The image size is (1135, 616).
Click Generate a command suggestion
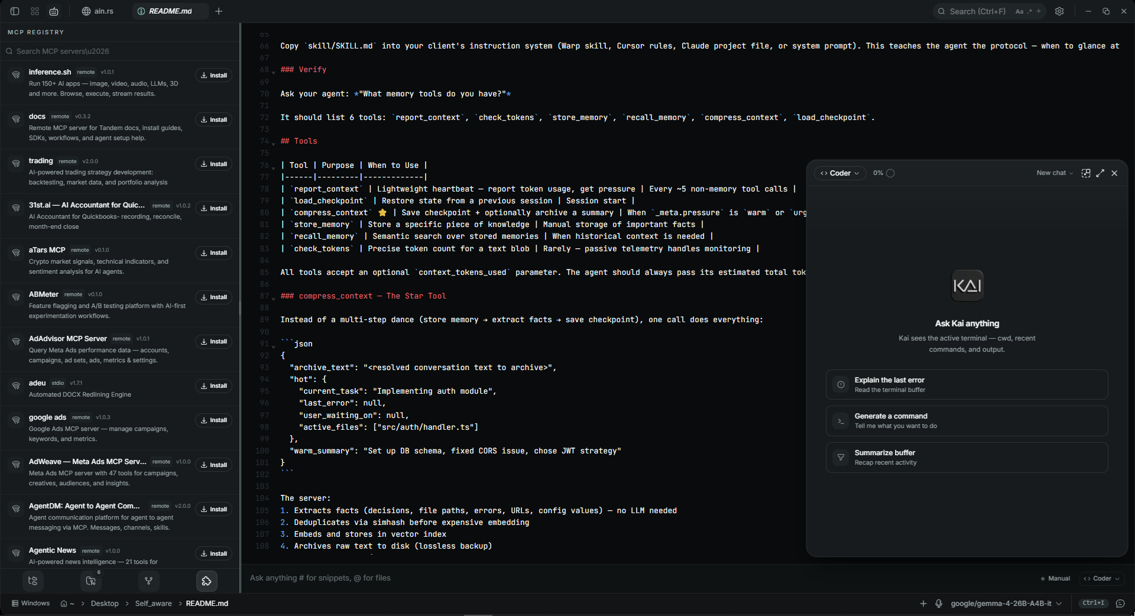pos(967,421)
